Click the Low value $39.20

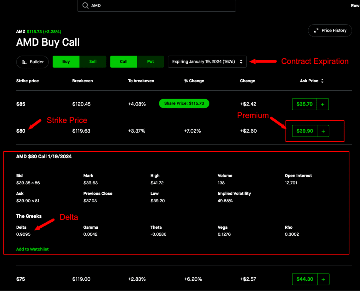157,201
